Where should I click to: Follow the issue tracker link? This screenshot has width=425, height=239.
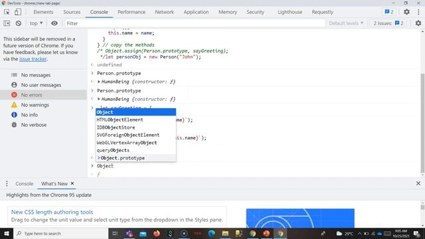[x=33, y=59]
